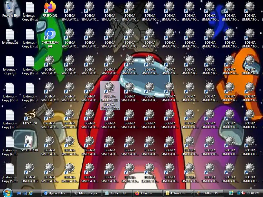Switch to Untitled - Pa... Paint taskbar button
The width and height of the screenshot is (263, 197).
(209, 193)
